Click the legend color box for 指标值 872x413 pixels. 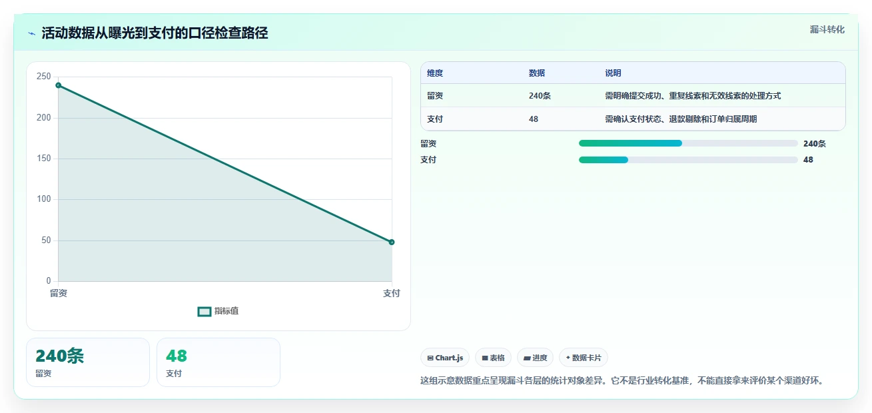point(205,312)
